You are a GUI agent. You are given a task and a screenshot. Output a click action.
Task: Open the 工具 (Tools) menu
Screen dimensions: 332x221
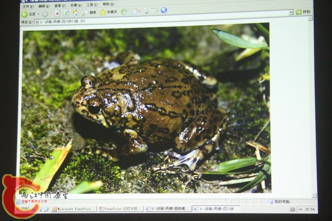click(92, 5)
